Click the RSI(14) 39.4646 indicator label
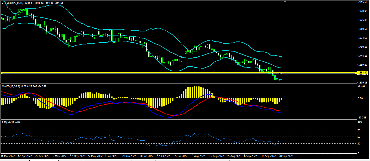The image size is (370, 161). click(11, 122)
